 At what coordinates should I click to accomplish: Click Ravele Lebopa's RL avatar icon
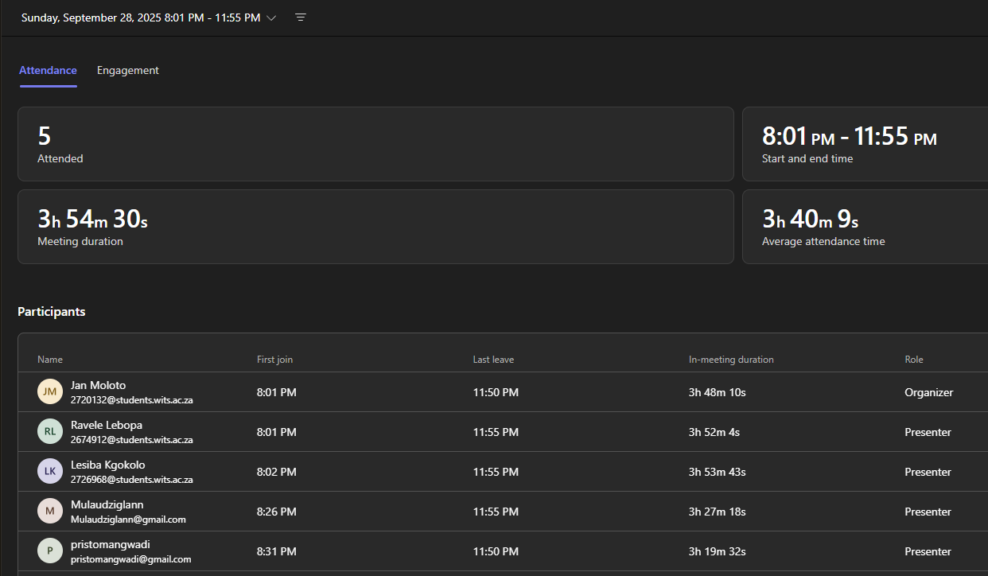pos(50,431)
